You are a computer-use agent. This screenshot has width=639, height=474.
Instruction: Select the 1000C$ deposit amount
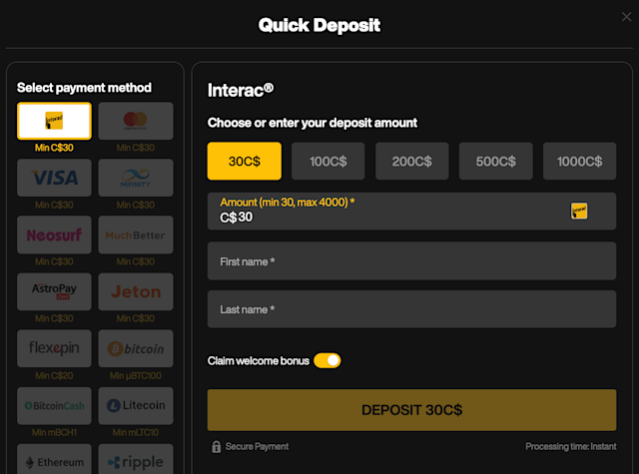pyautogui.click(x=580, y=161)
